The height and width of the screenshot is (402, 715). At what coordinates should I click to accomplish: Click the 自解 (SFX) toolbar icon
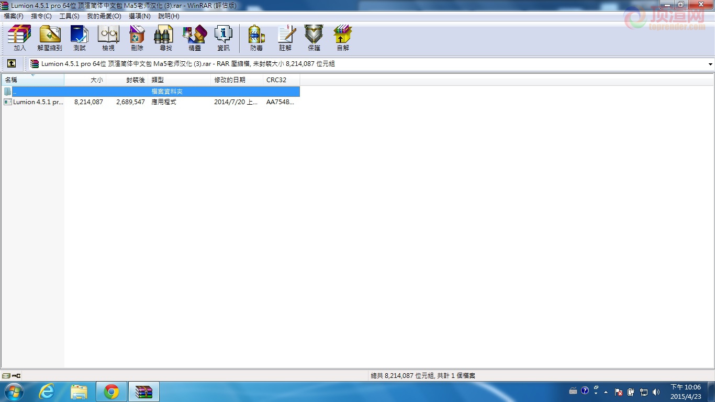343,38
